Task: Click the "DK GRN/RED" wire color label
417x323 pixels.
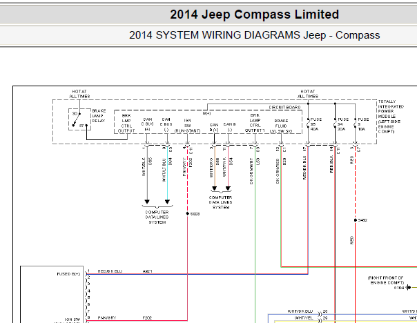Action: (x=278, y=171)
